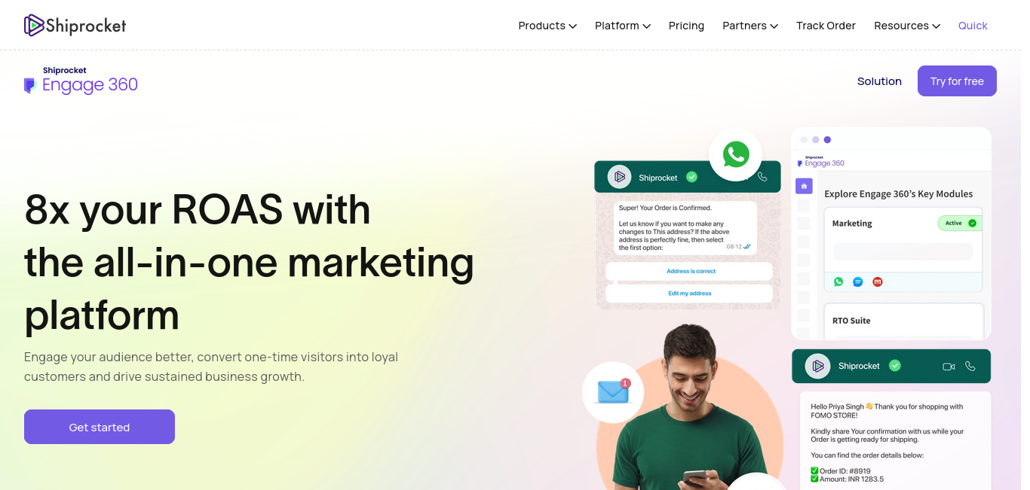Click the purple home icon in Engage sidebar
Viewport: 1030px width, 490px height.
[805, 186]
